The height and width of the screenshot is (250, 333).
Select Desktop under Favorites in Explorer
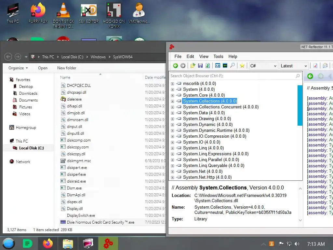click(26, 87)
